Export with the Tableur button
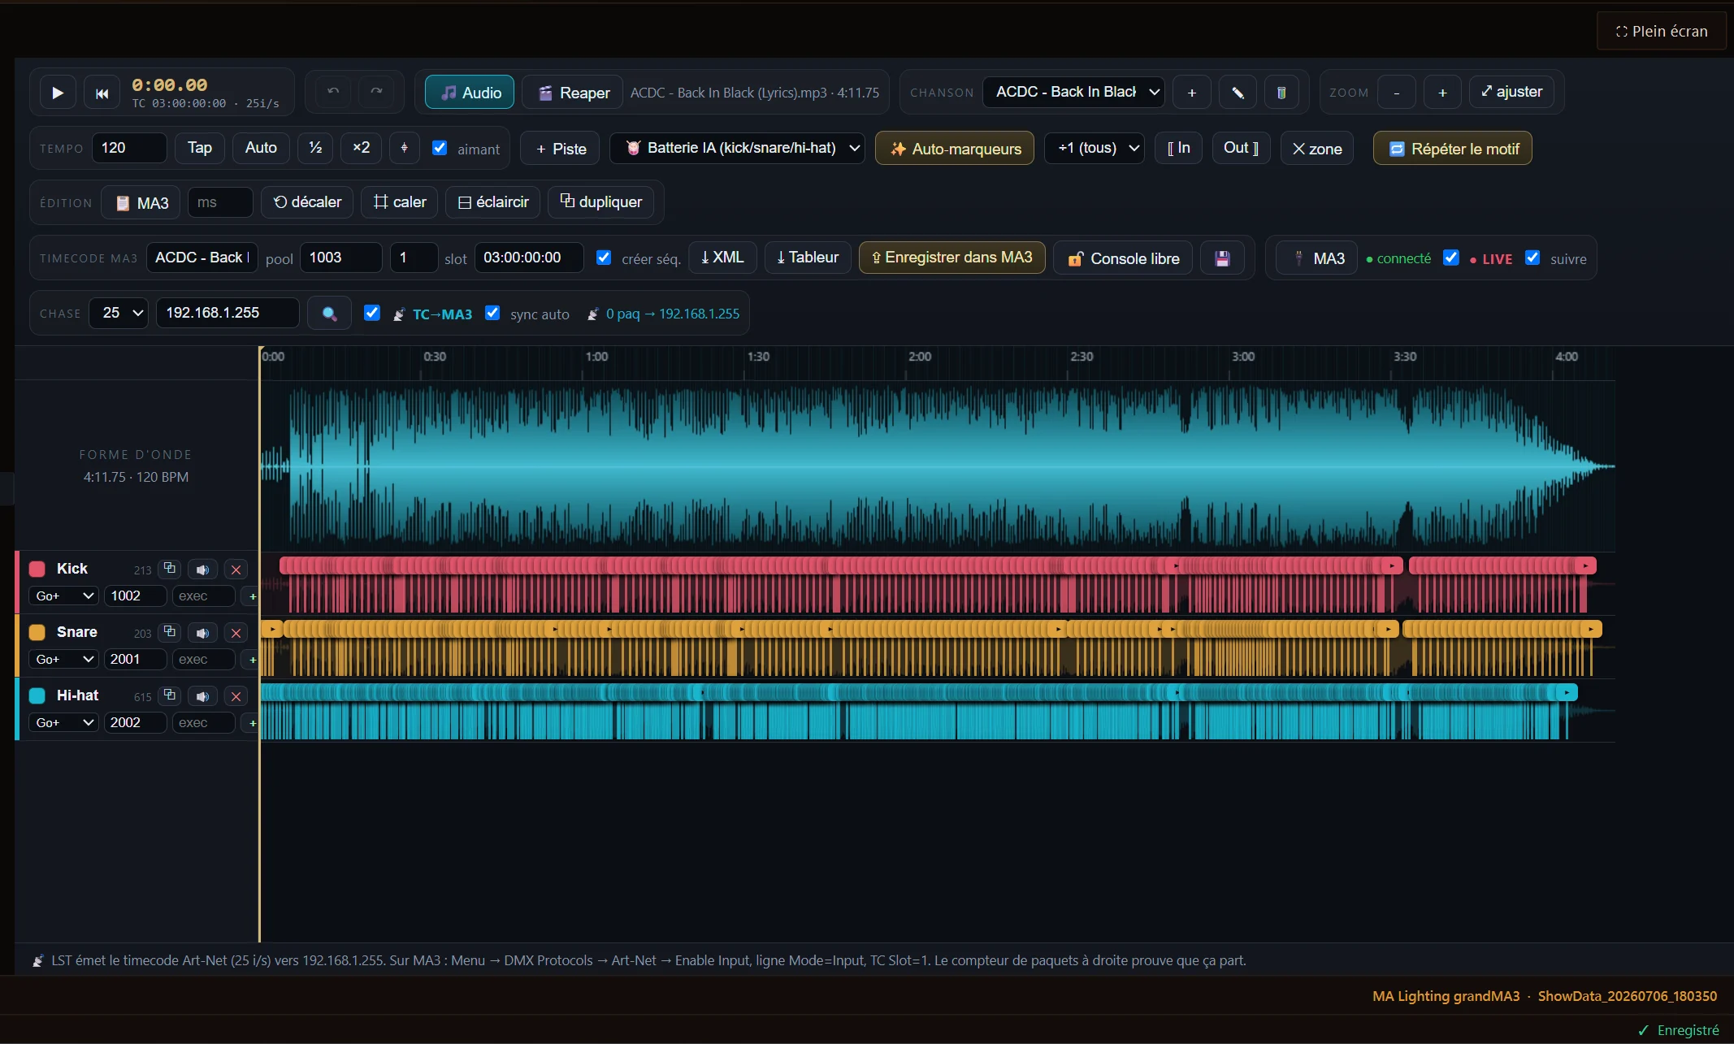The width and height of the screenshot is (1734, 1044). 807,258
